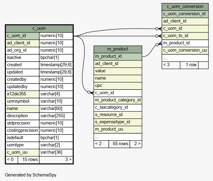Viewport: 213px width, 181px height.
Task: Select the uomsymbol column row
Action: [22, 101]
